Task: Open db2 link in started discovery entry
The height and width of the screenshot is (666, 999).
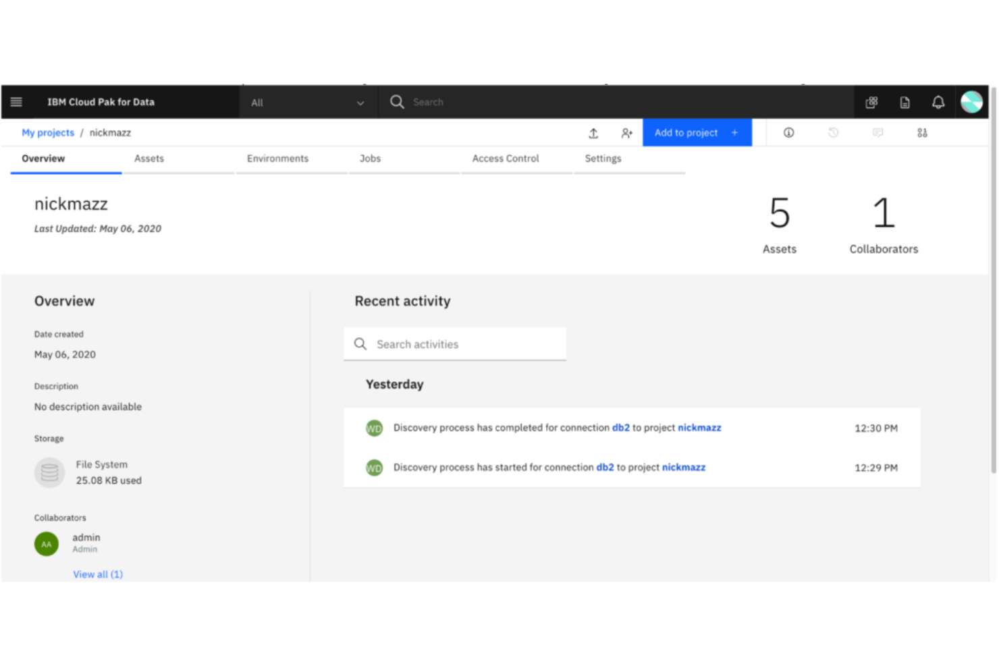Action: point(605,467)
